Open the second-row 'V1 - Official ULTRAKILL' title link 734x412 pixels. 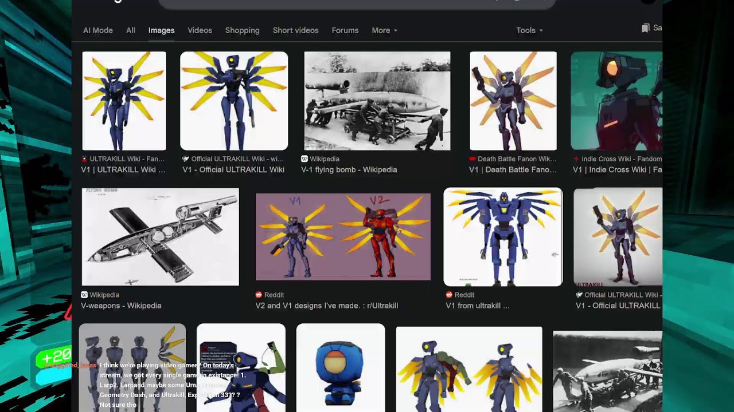(x=619, y=306)
